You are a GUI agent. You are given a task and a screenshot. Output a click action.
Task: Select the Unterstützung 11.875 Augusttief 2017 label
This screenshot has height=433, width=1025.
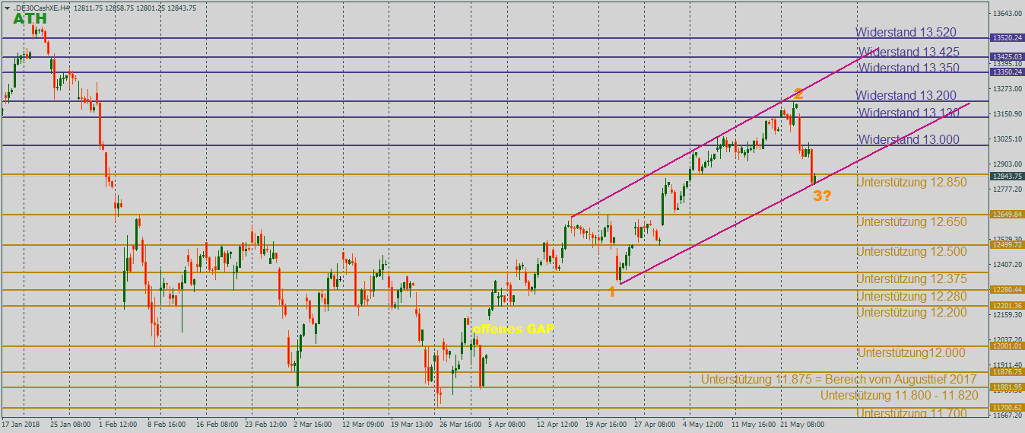tap(839, 379)
